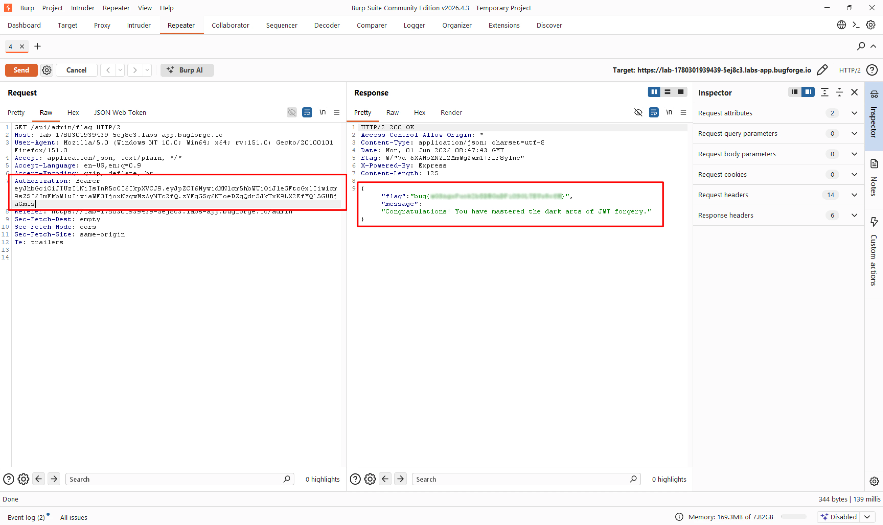Edit target with the pencil icon

(822, 70)
